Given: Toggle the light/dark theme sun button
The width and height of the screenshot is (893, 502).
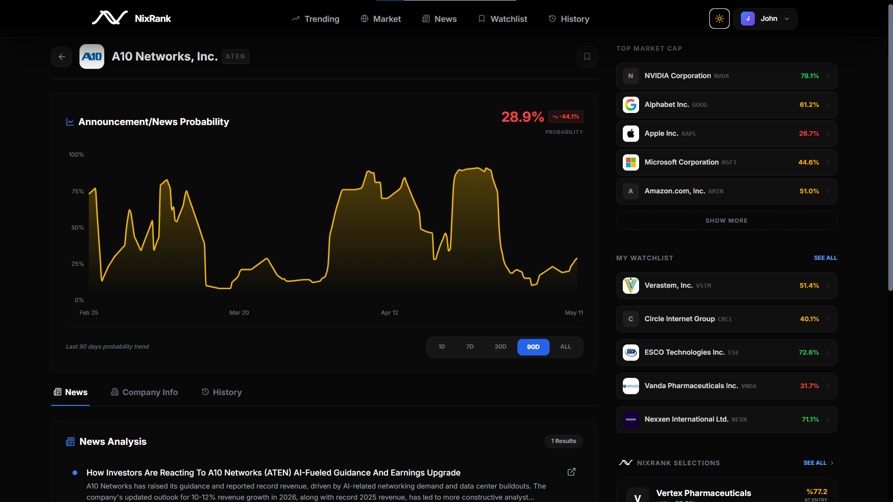Looking at the screenshot, I should coord(719,19).
